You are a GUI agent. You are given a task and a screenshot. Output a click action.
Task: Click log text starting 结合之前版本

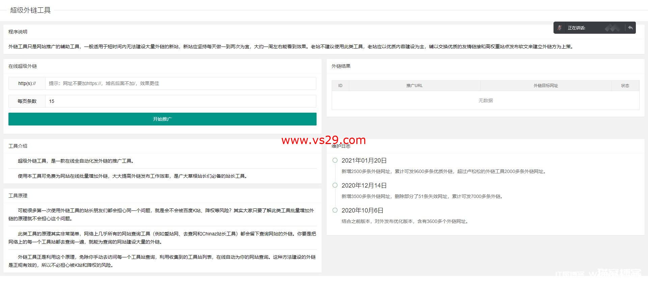tap(405, 221)
